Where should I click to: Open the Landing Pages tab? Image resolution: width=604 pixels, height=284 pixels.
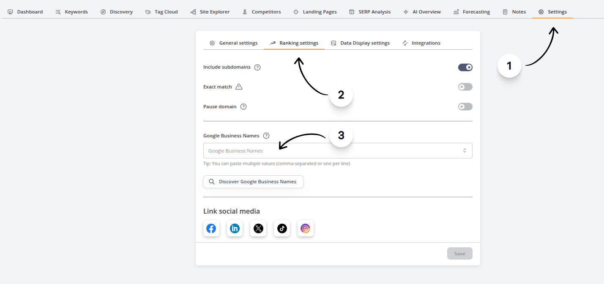[315, 12]
